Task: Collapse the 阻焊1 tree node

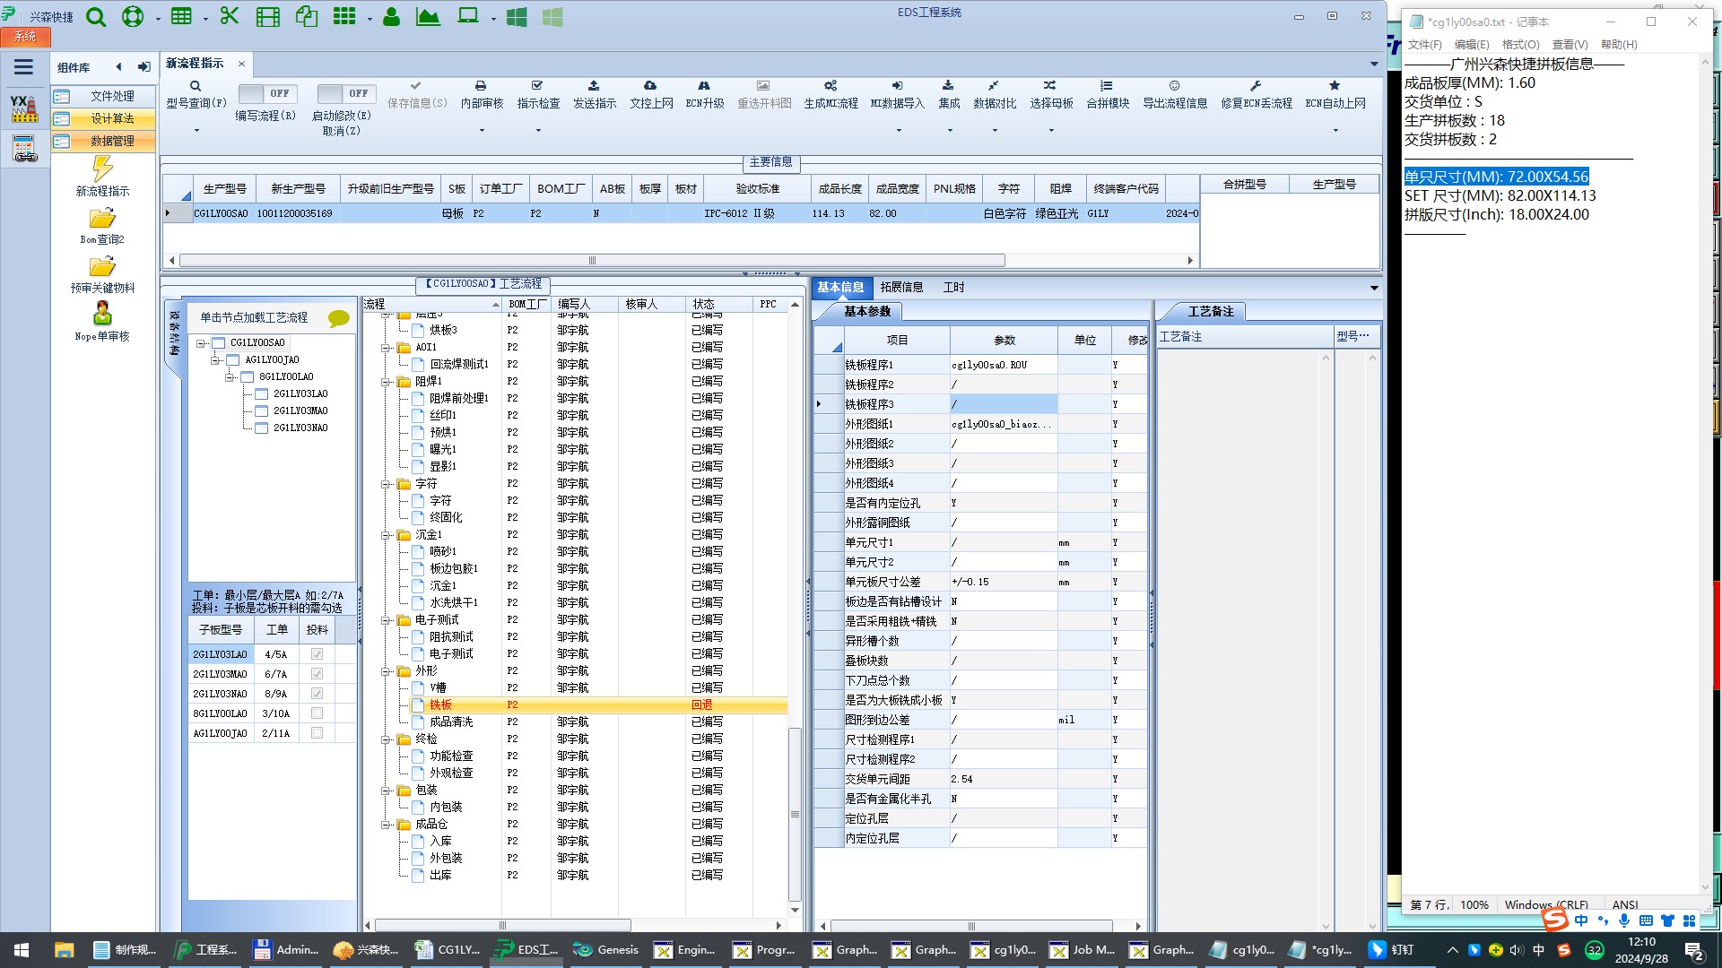Action: point(387,382)
